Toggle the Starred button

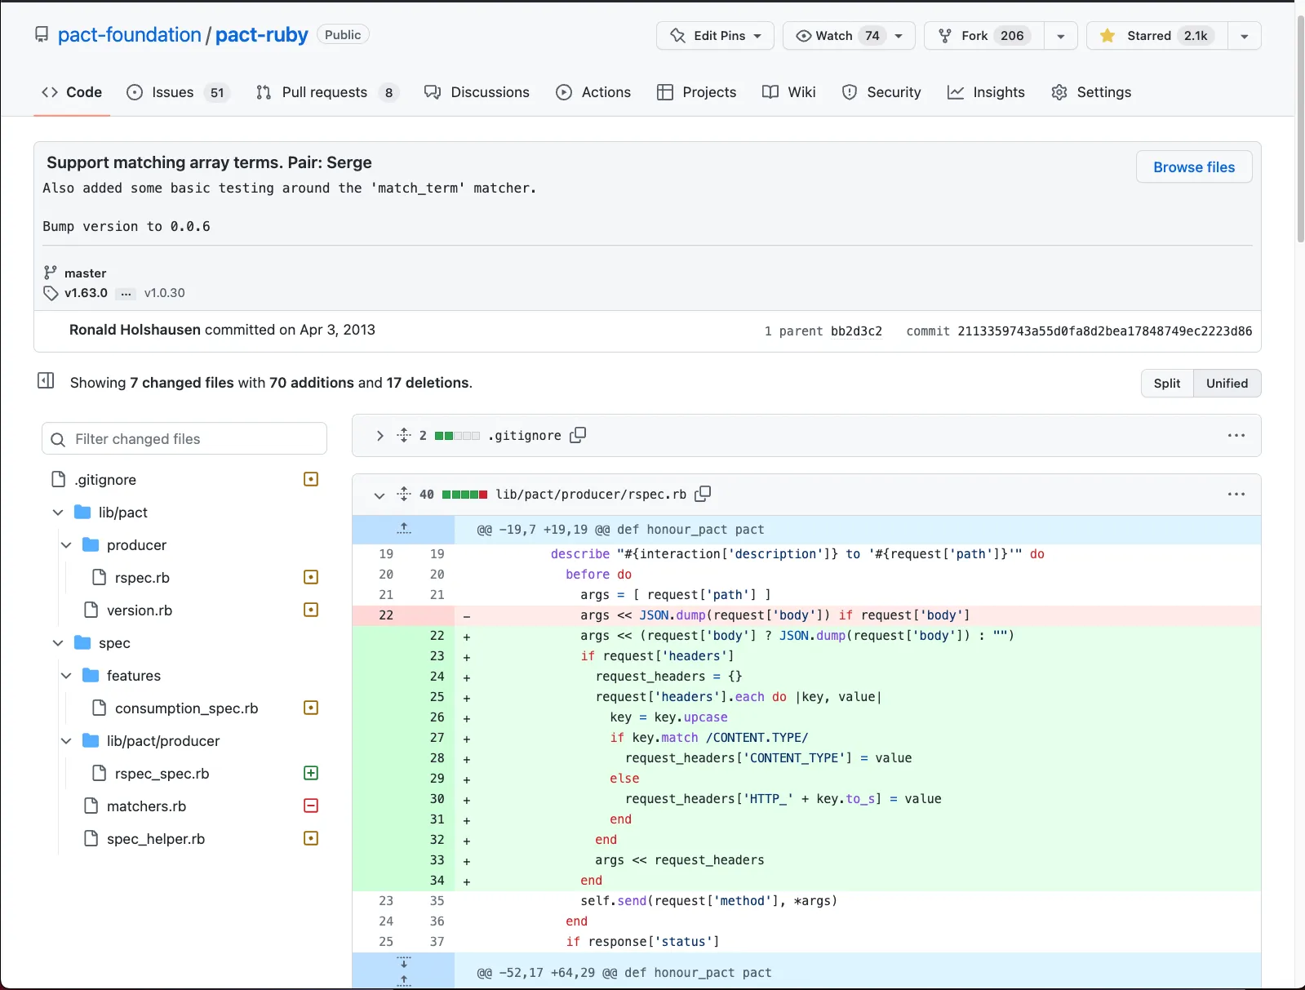click(x=1157, y=35)
